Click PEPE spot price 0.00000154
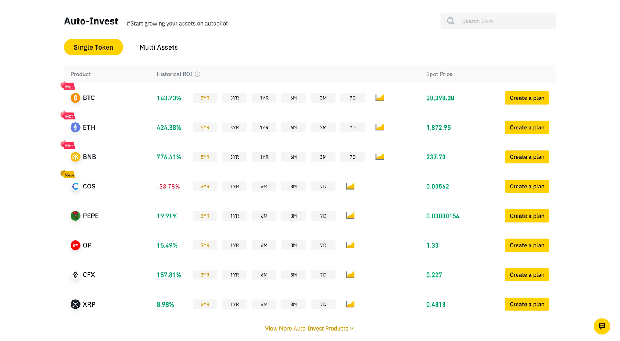This screenshot has height=341, width=620. pyautogui.click(x=443, y=216)
